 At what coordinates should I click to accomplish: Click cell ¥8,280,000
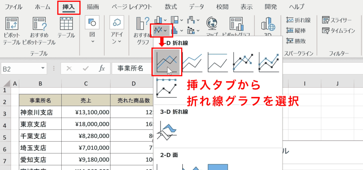click(86, 136)
